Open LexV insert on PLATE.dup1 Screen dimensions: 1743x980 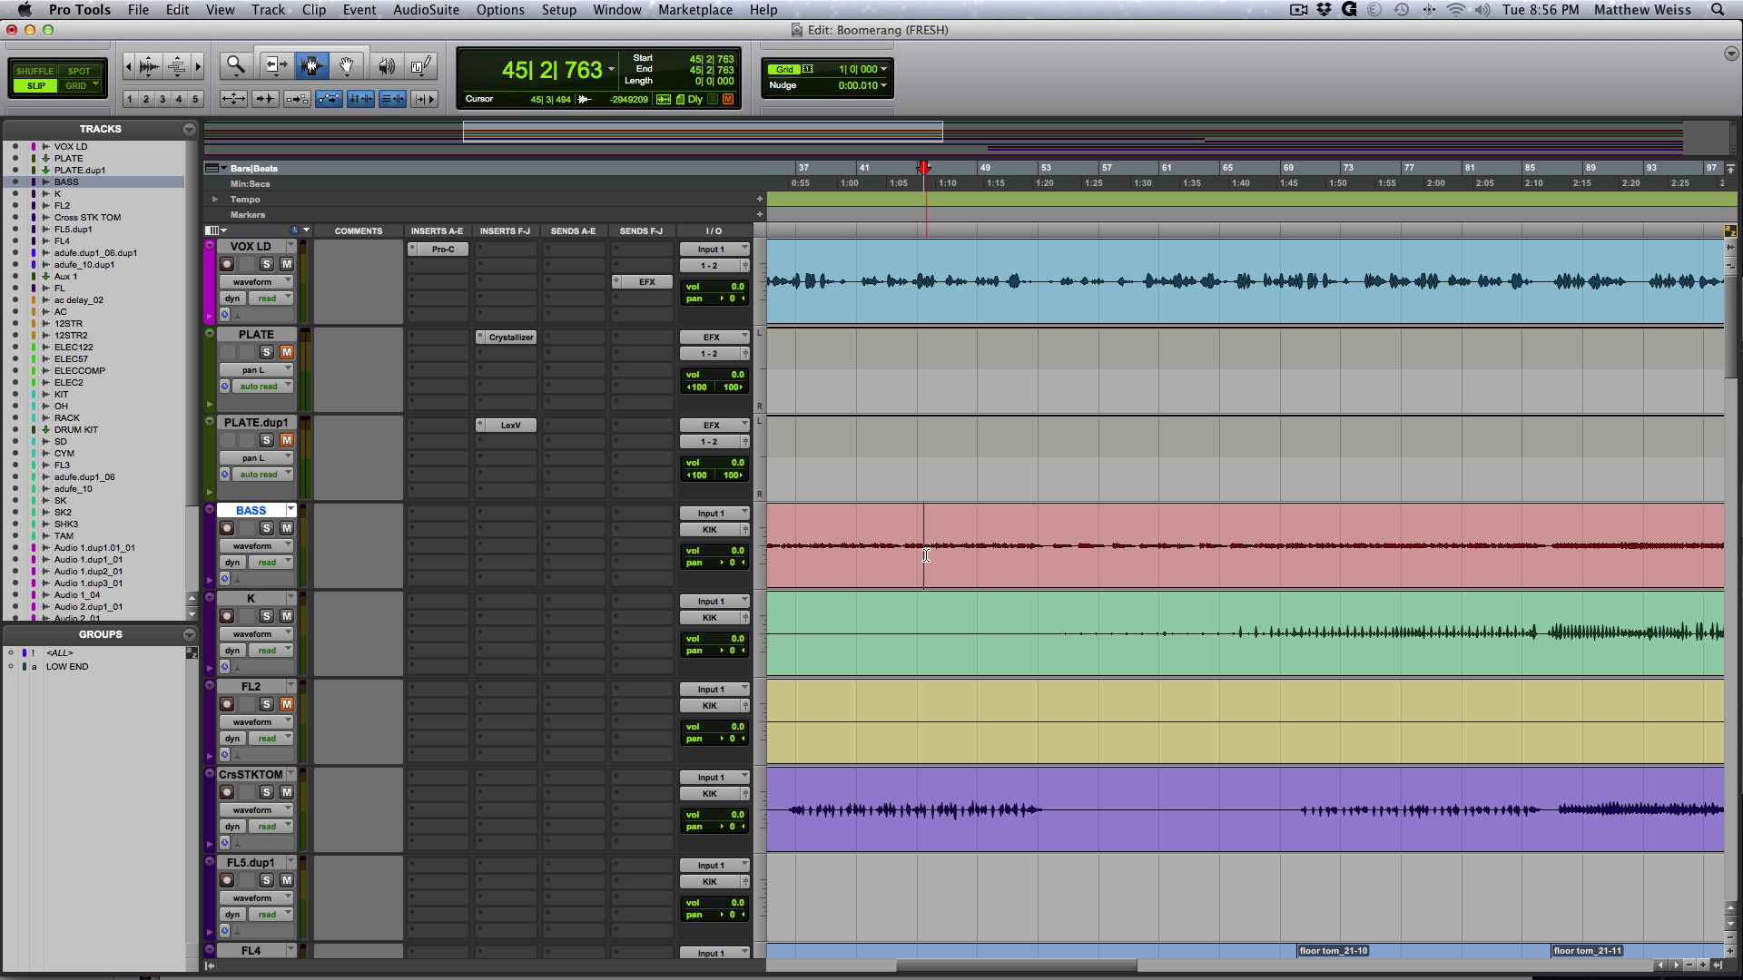pyautogui.click(x=507, y=425)
